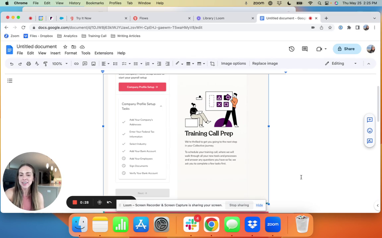Open the comments history icon
382x238 pixels.
[x=305, y=49]
